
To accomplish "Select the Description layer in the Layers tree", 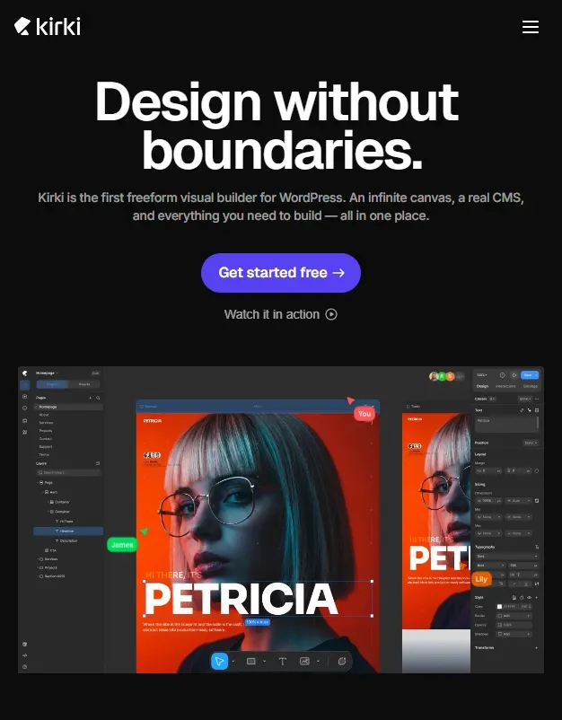I will [x=68, y=541].
